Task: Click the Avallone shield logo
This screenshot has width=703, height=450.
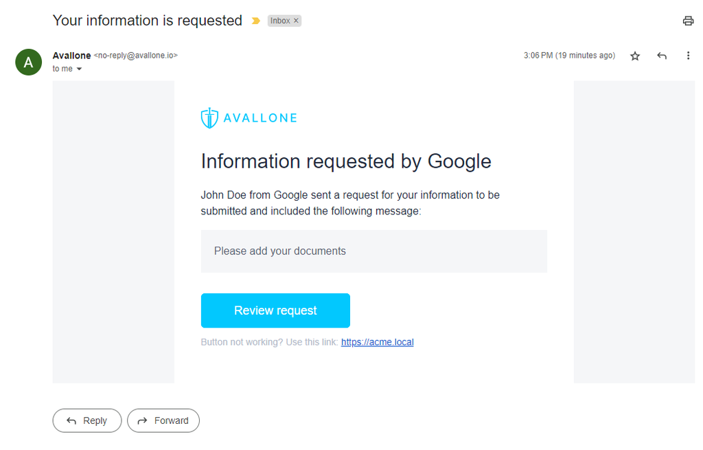Action: point(209,118)
